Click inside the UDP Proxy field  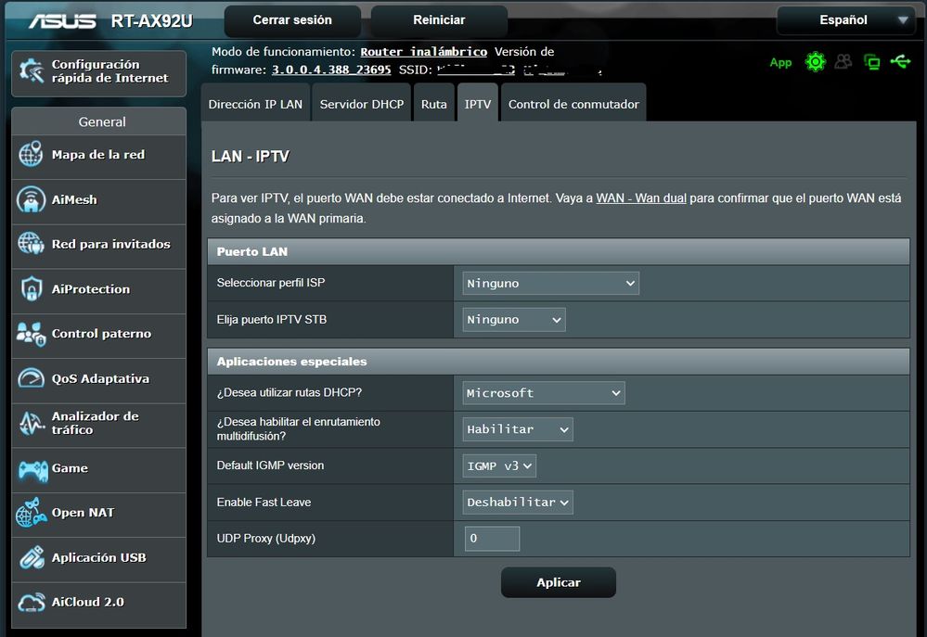point(491,538)
